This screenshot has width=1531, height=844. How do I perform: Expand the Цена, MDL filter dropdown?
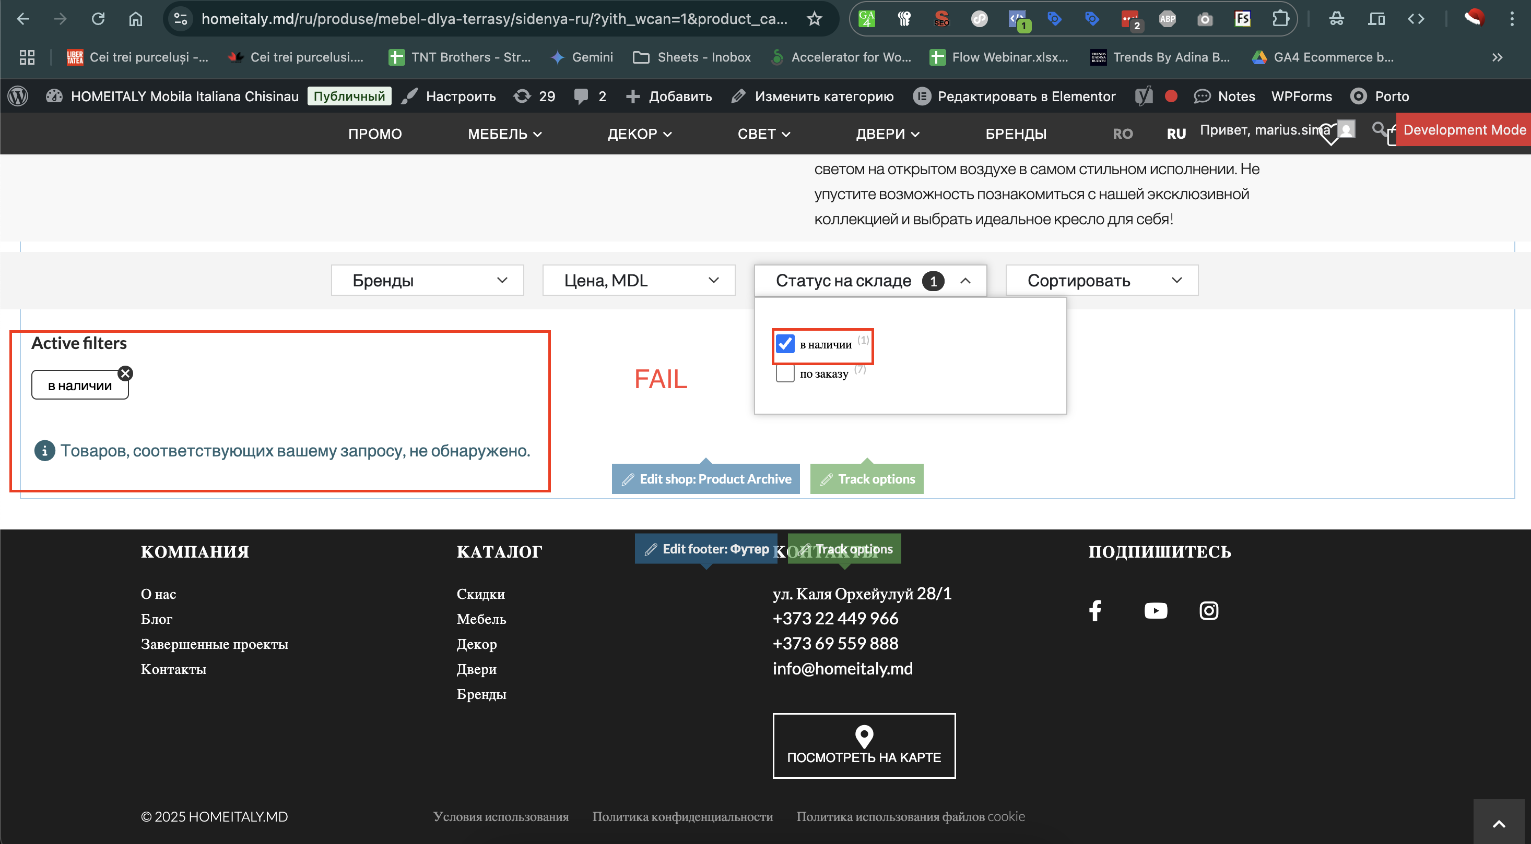[x=639, y=280]
